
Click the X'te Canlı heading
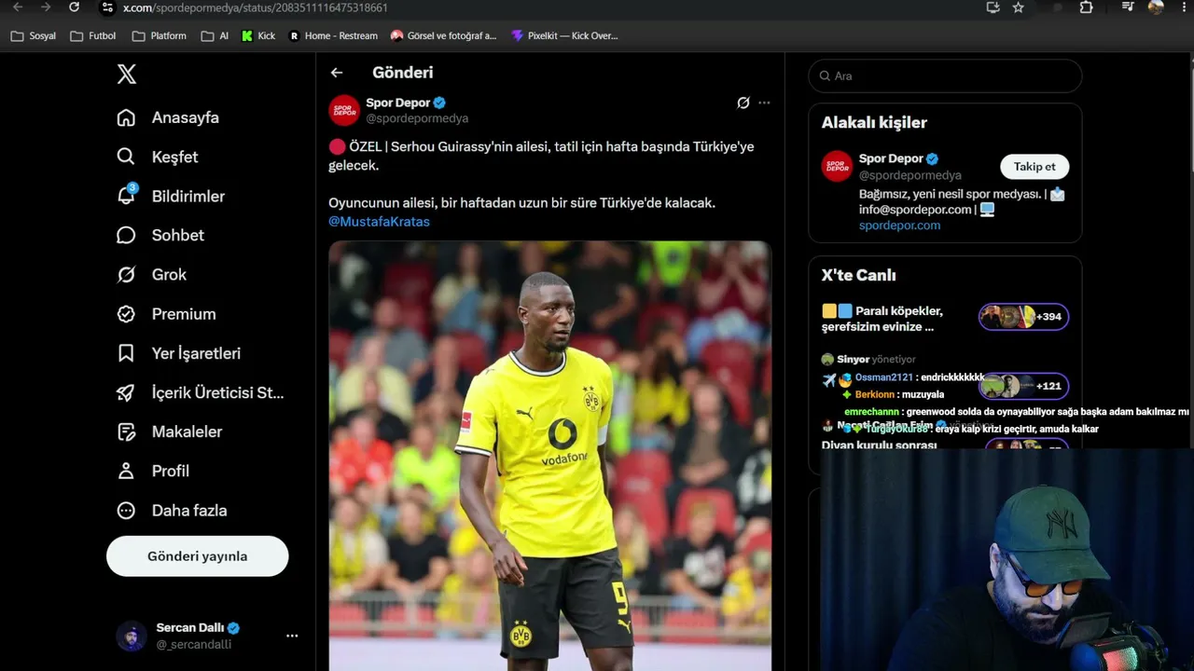[x=858, y=275]
